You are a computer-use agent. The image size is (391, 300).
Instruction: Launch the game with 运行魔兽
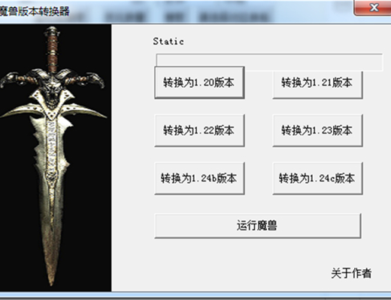tap(258, 226)
